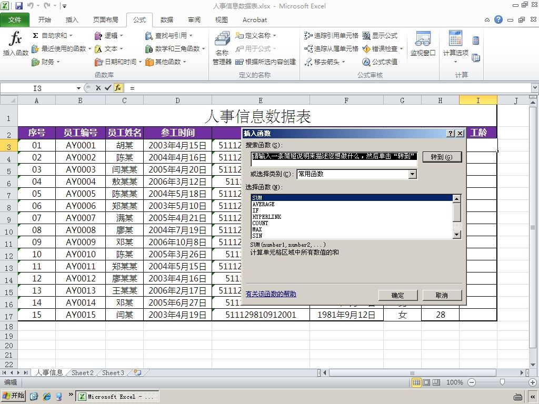Open Date and Time (日期和时间) functions

pos(118,62)
